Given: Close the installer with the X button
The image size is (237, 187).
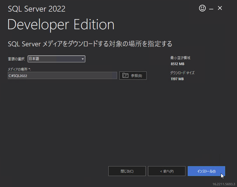Looking at the screenshot, I should 220,8.
